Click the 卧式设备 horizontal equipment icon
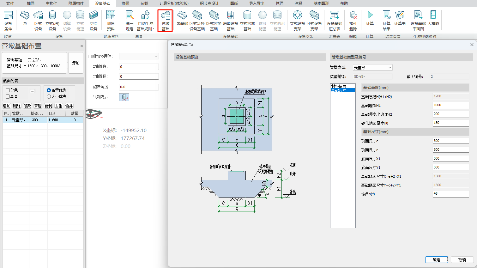477x268 pixels. tap(38, 20)
